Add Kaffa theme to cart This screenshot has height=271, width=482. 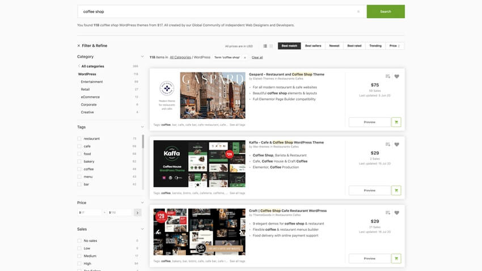[396, 190]
